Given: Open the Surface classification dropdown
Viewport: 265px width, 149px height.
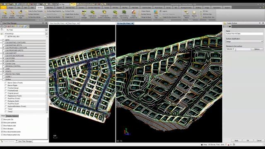Looking at the screenshot, I should [x=244, y=41].
